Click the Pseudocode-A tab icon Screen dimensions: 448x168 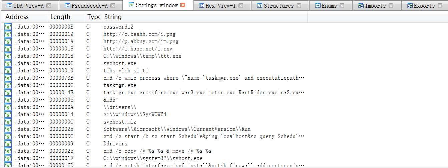click(x=68, y=6)
